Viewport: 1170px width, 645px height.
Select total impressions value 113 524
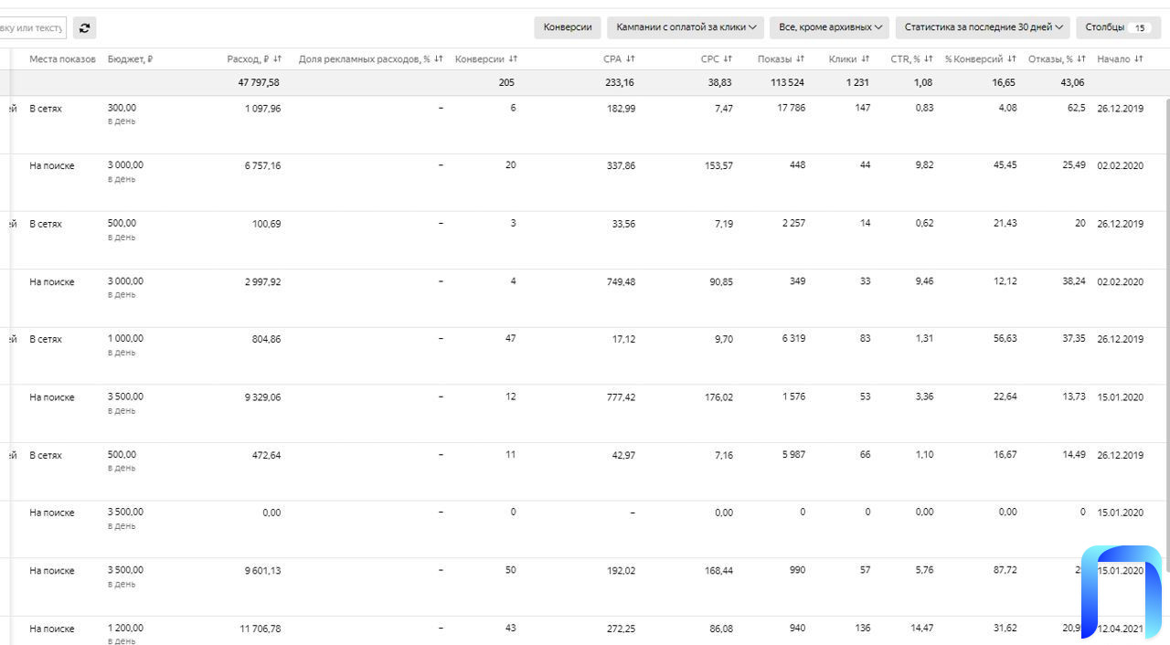point(785,82)
